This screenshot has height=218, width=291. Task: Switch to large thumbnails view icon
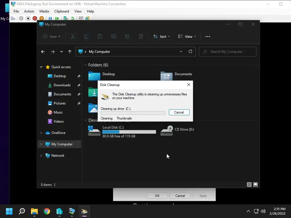tap(255, 185)
